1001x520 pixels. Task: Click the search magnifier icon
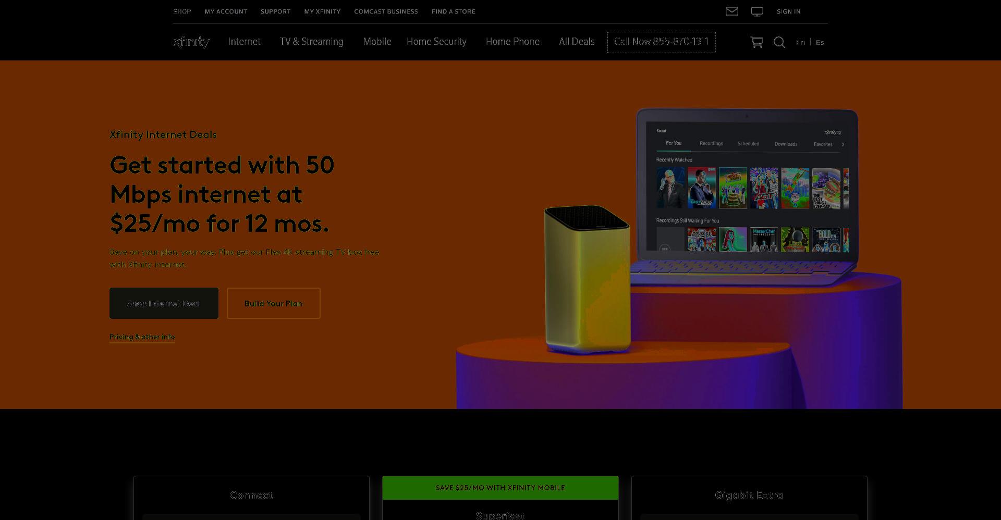coord(779,42)
